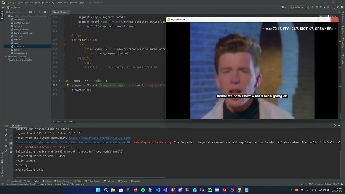Click Collapse All icon in Project panel
The image size is (345, 194).
point(39,12)
